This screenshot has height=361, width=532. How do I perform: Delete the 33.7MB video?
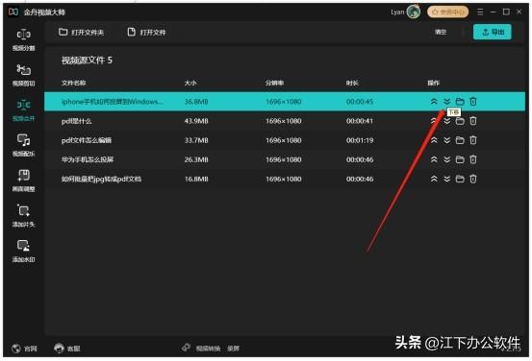pyautogui.click(x=473, y=140)
